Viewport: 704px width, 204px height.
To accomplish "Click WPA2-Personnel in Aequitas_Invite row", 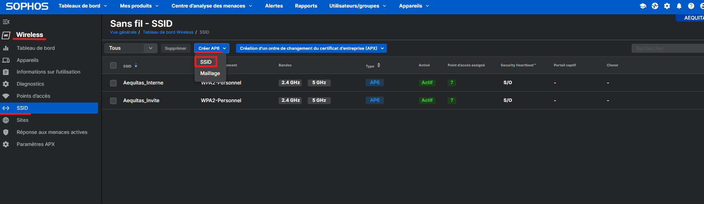I will [x=221, y=101].
